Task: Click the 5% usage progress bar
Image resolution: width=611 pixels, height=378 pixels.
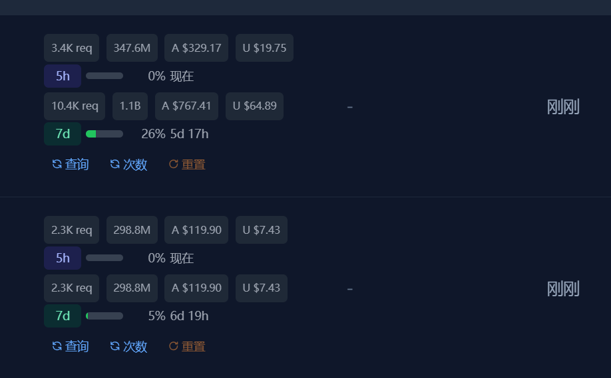Action: pos(104,316)
